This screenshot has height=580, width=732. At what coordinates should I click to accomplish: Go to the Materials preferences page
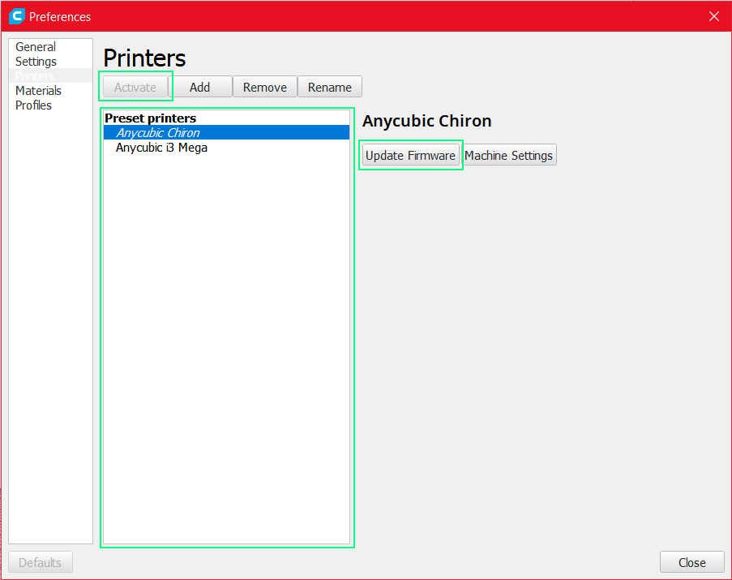(50, 90)
